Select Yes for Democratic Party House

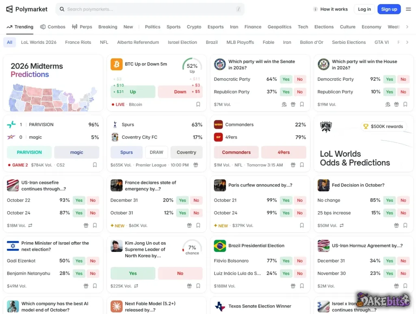(x=389, y=79)
